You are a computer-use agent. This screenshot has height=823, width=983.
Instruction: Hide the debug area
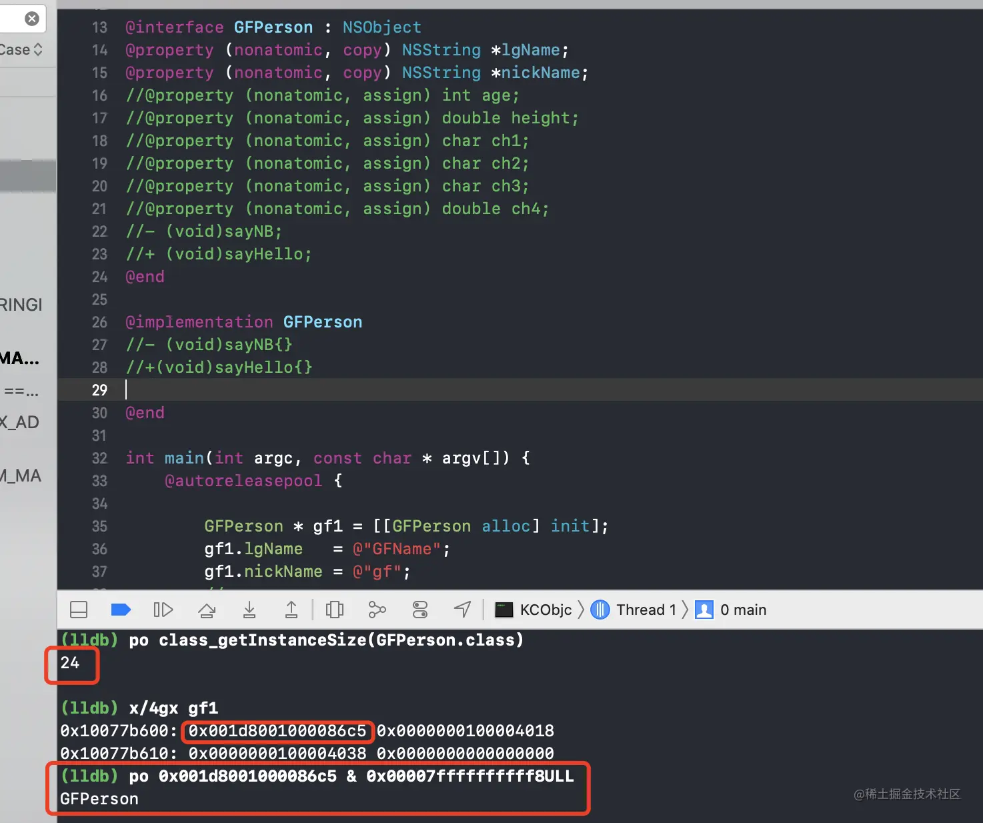(79, 610)
